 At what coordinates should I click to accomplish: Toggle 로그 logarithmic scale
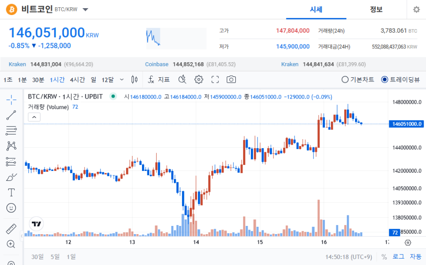click(x=398, y=257)
